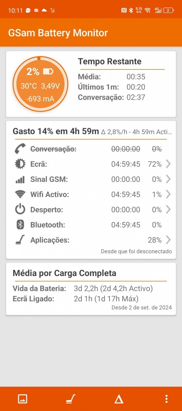This screenshot has width=182, height=411.
Task: Tap the Média por Carga Completa card
Action: tap(91, 289)
